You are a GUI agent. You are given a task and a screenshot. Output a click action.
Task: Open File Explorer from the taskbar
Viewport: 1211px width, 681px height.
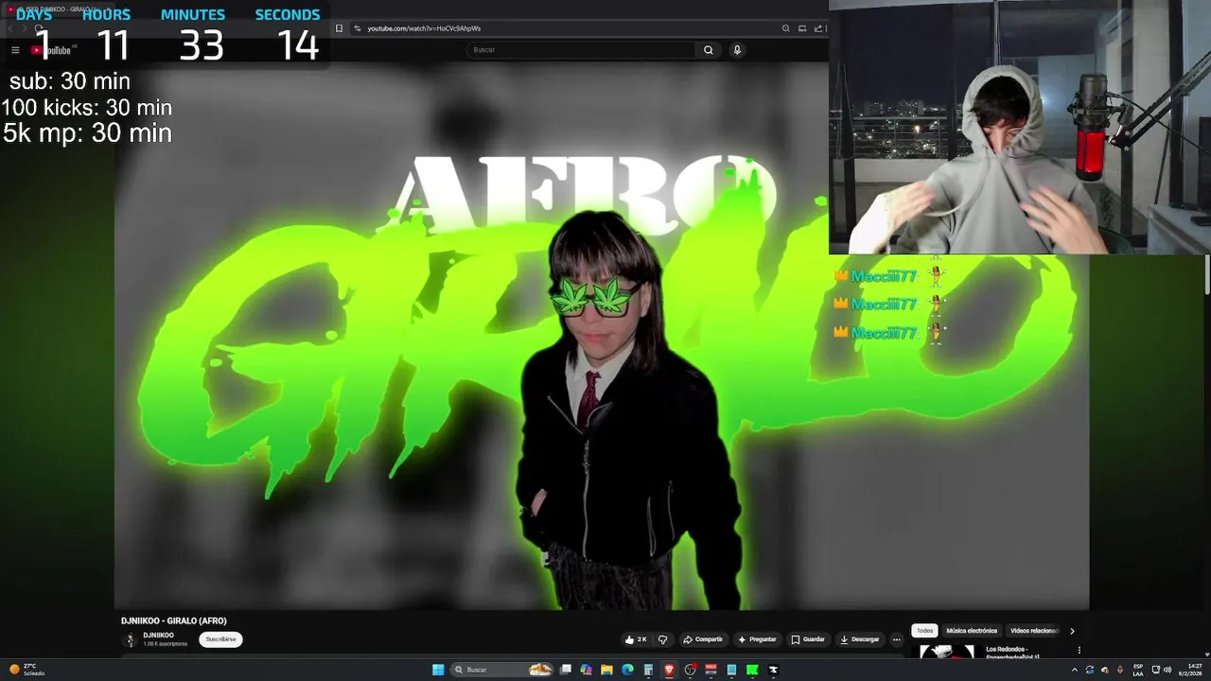[x=606, y=670]
